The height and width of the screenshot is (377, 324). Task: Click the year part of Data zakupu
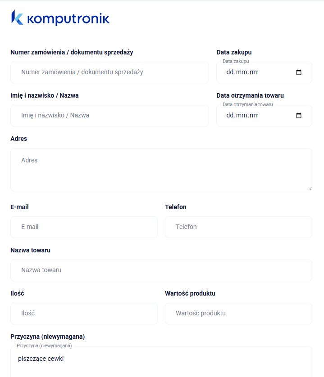[x=253, y=72]
